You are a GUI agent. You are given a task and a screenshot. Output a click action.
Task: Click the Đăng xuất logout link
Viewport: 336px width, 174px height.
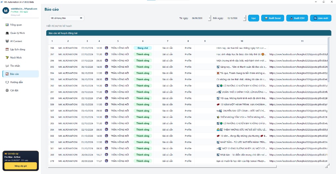point(15,15)
